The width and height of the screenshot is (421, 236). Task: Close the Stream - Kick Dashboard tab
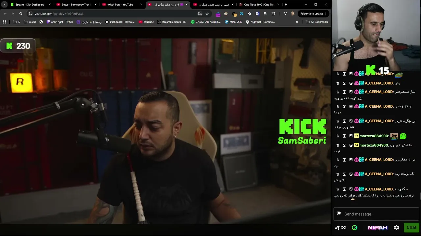(50, 5)
